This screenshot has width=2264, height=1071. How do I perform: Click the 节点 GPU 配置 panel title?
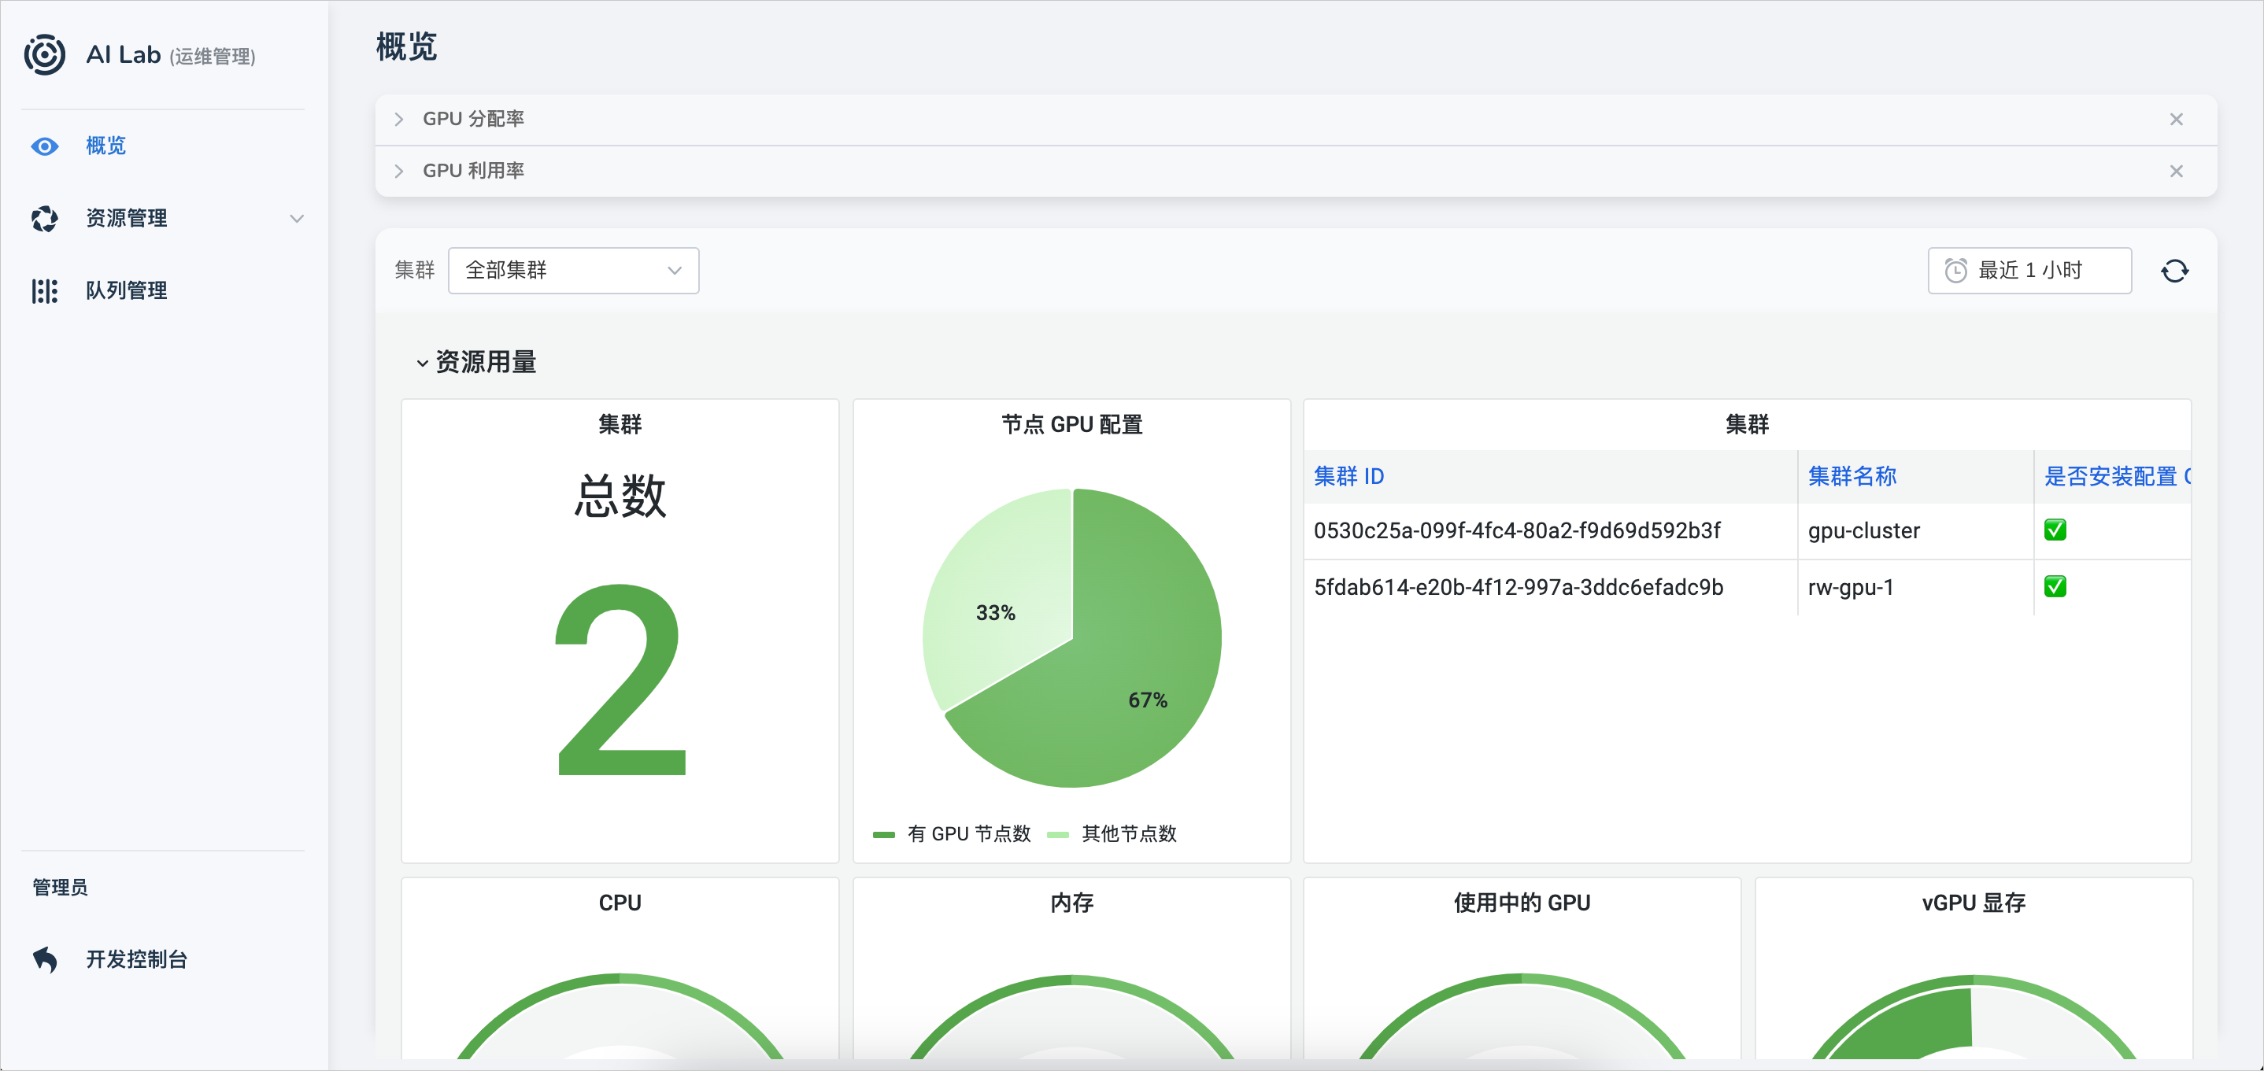click(1071, 424)
